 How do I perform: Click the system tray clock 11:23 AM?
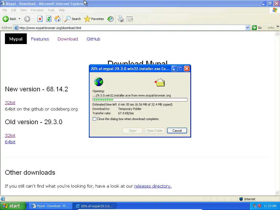coord(270,206)
